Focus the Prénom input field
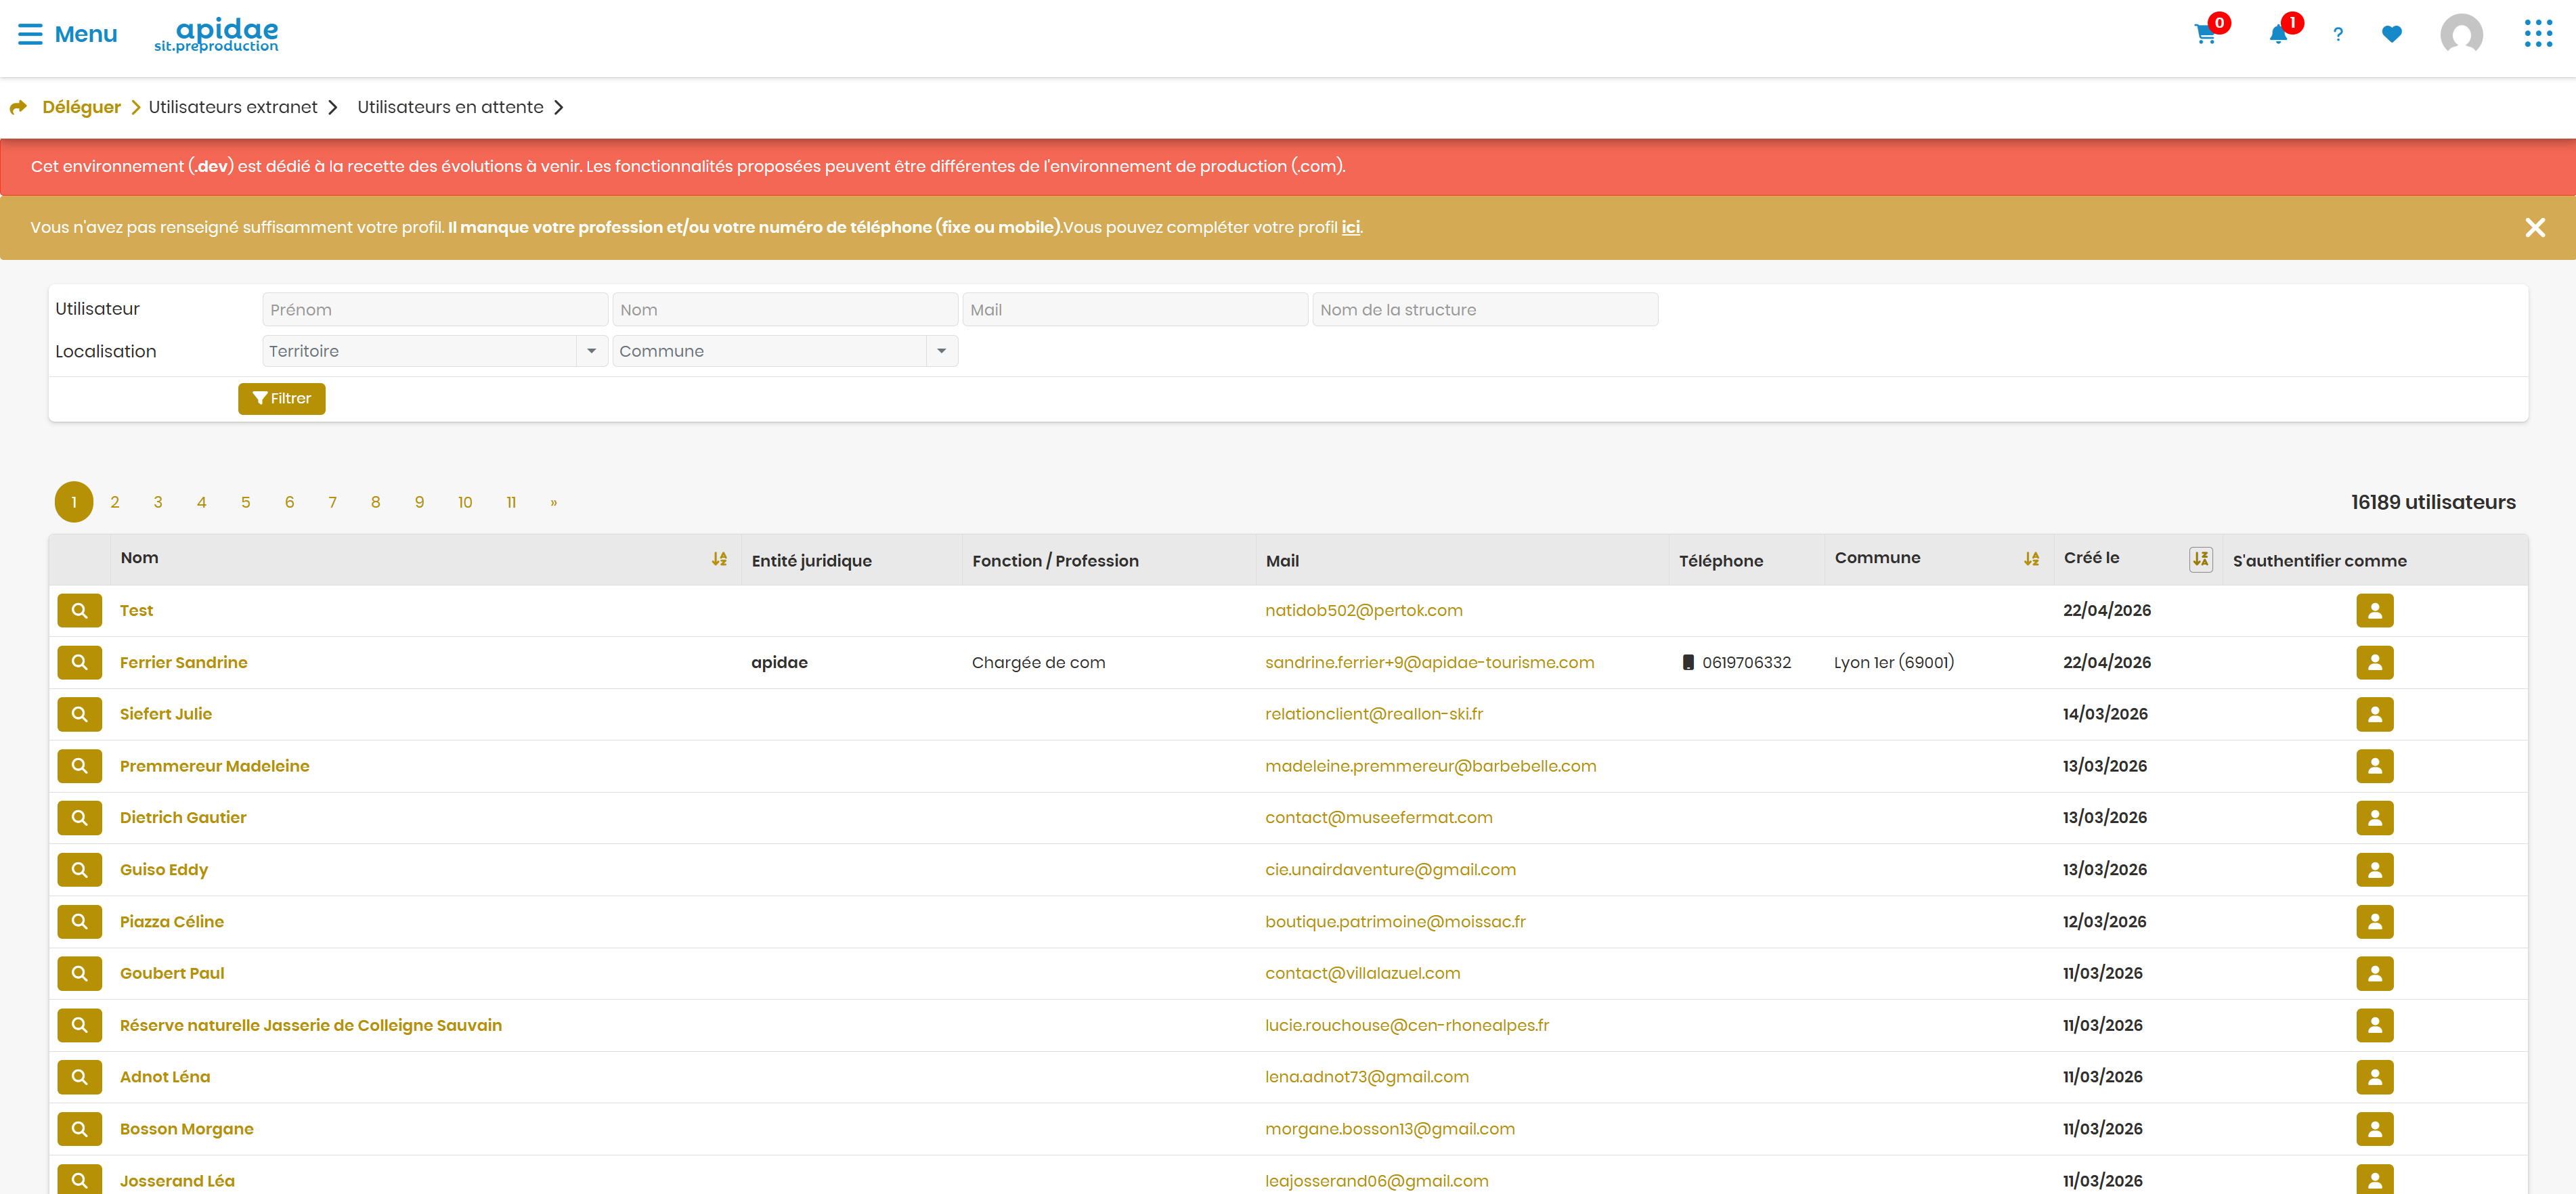 point(435,310)
